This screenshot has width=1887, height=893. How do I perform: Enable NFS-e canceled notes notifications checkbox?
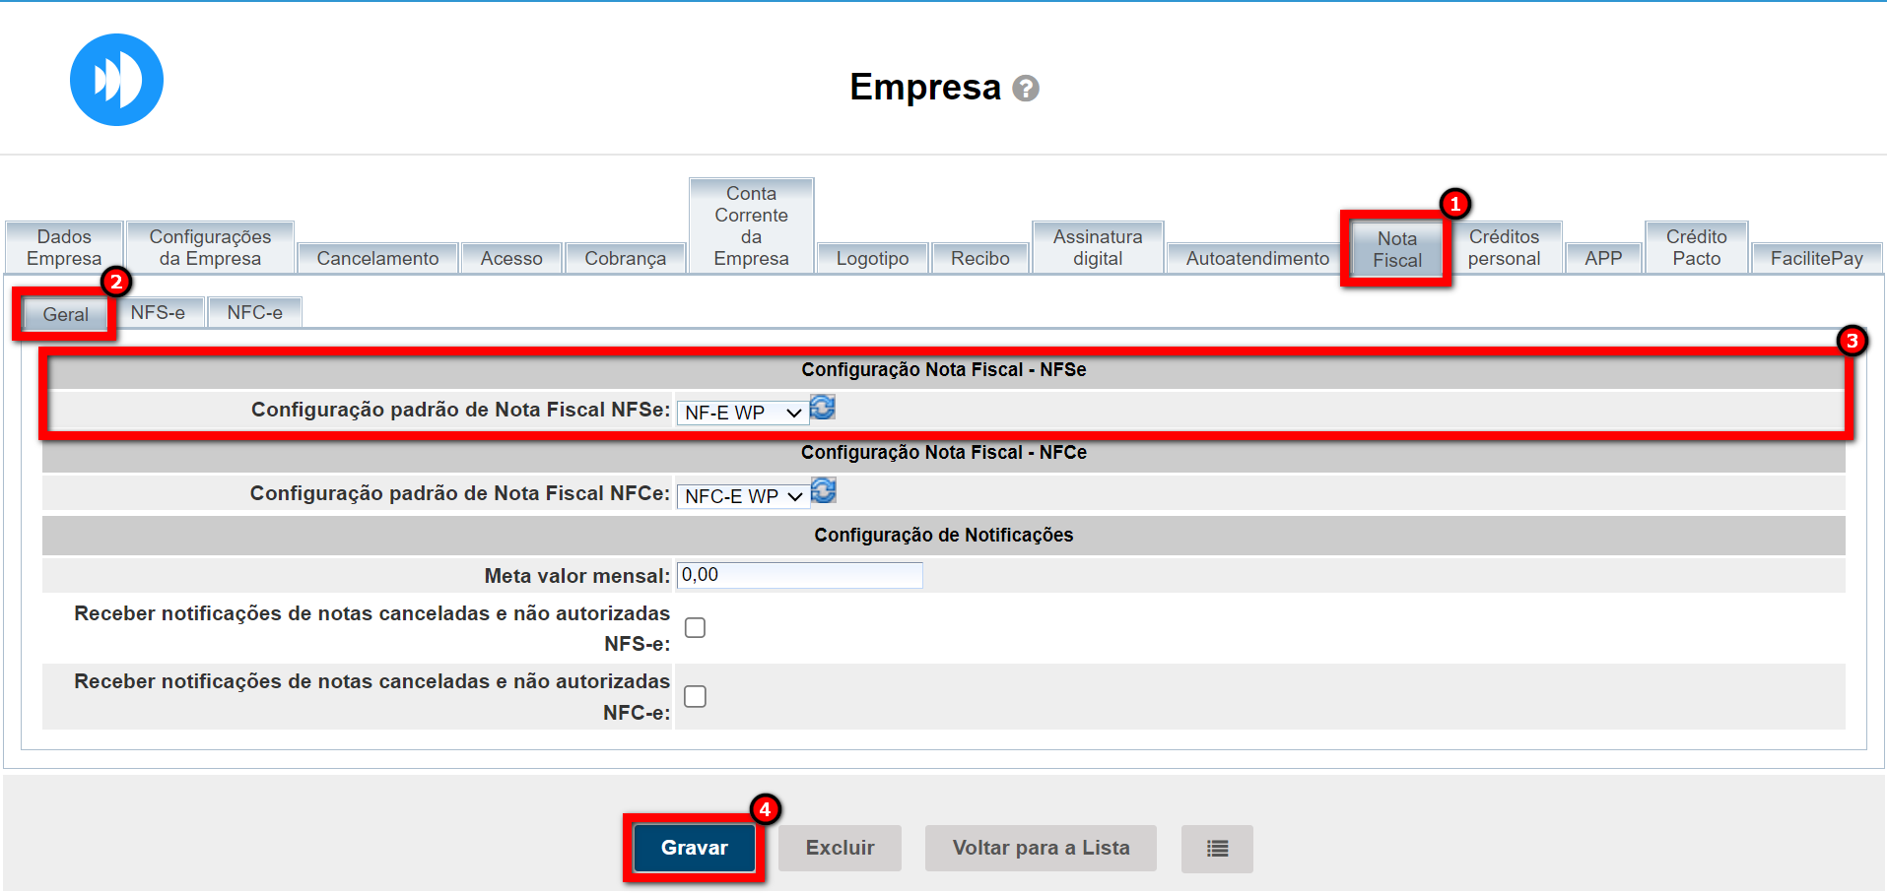pyautogui.click(x=696, y=628)
